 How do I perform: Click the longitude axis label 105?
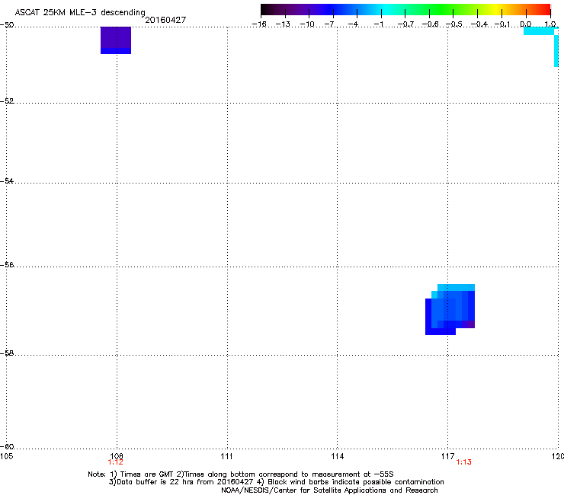[x=6, y=456]
